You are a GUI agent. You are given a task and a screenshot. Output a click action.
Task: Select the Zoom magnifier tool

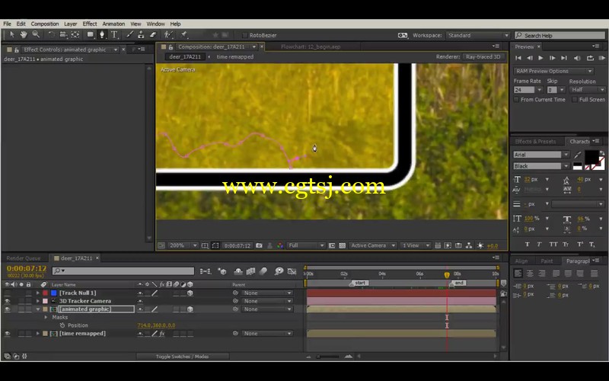[x=36, y=34]
